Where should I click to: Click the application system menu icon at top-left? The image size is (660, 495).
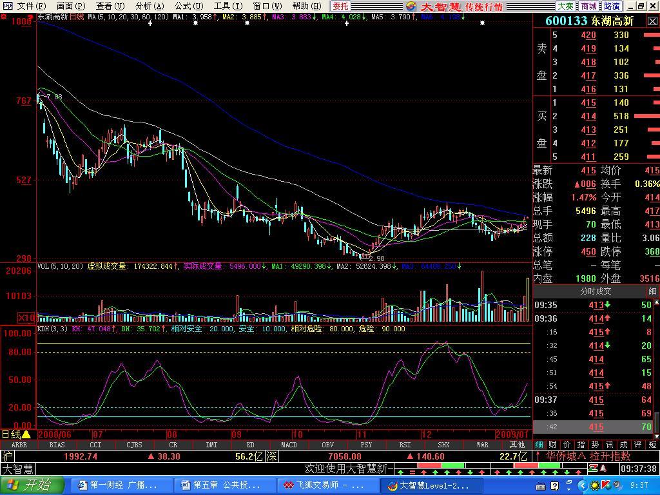tap(8, 6)
